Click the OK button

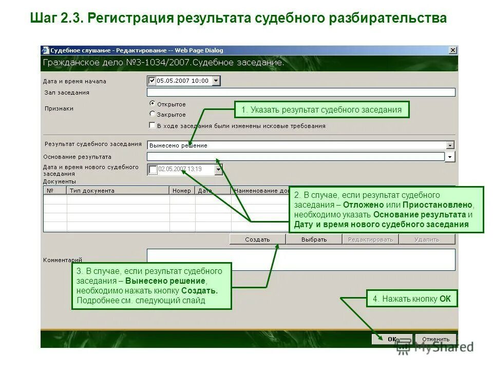tap(391, 339)
